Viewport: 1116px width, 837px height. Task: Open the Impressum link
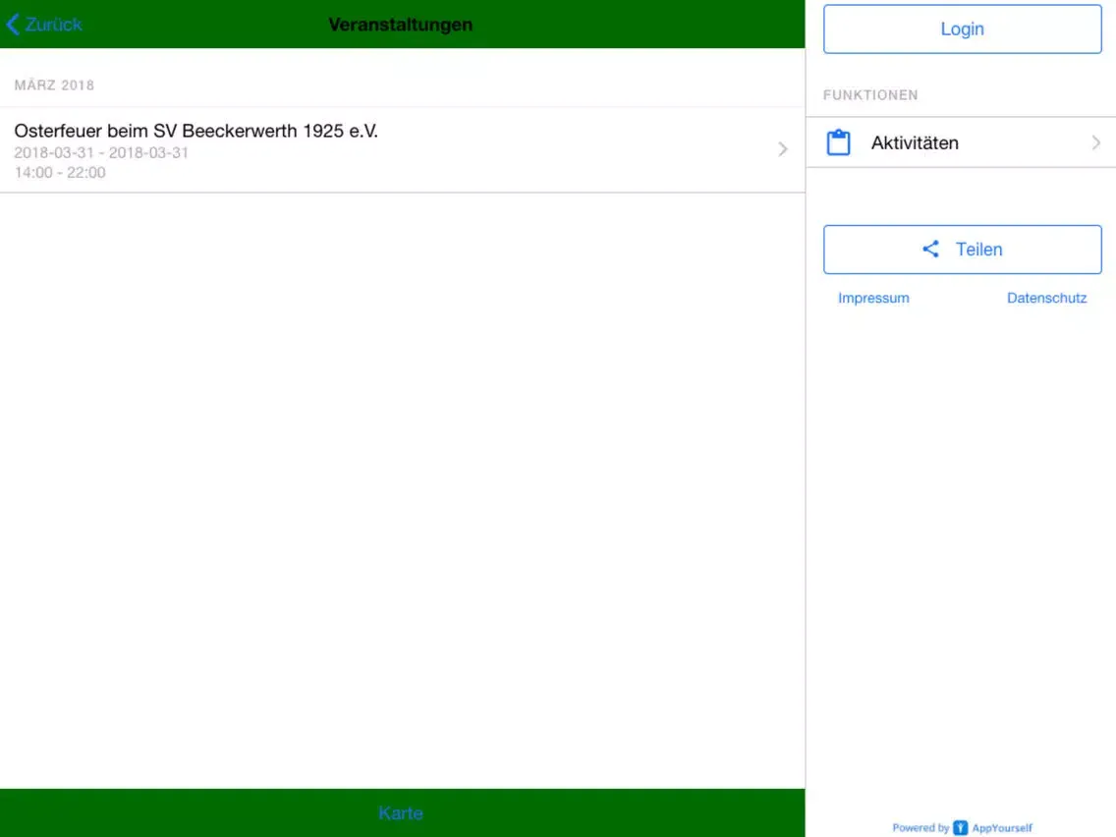pyautogui.click(x=873, y=299)
